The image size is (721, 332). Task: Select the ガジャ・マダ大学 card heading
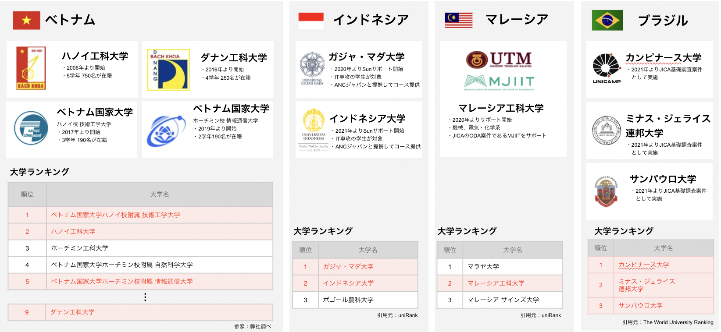tap(367, 57)
